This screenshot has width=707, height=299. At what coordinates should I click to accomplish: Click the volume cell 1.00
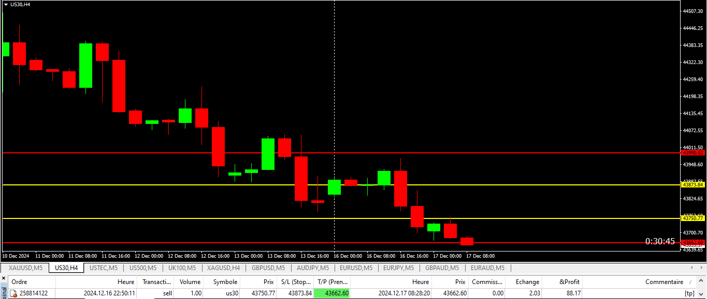195,293
